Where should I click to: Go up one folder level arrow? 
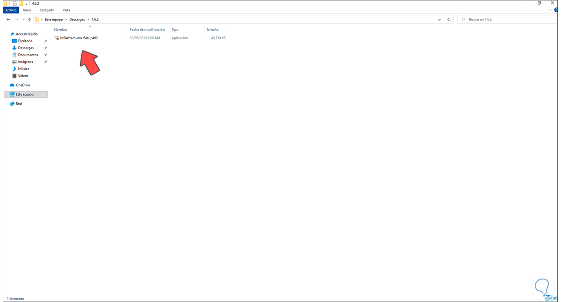pyautogui.click(x=30, y=20)
